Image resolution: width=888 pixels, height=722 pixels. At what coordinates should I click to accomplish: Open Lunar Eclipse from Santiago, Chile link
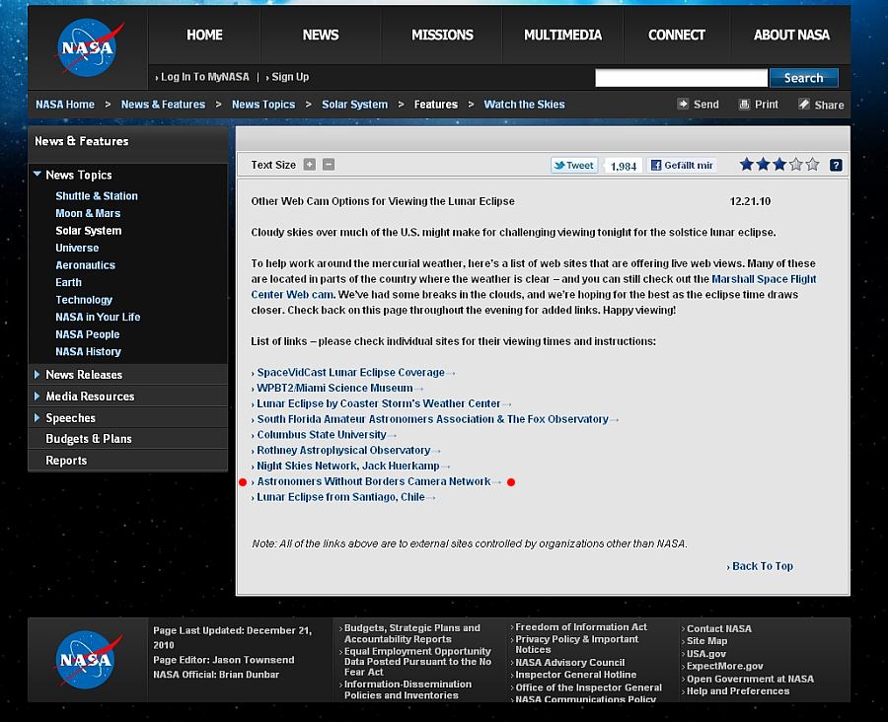click(x=341, y=497)
